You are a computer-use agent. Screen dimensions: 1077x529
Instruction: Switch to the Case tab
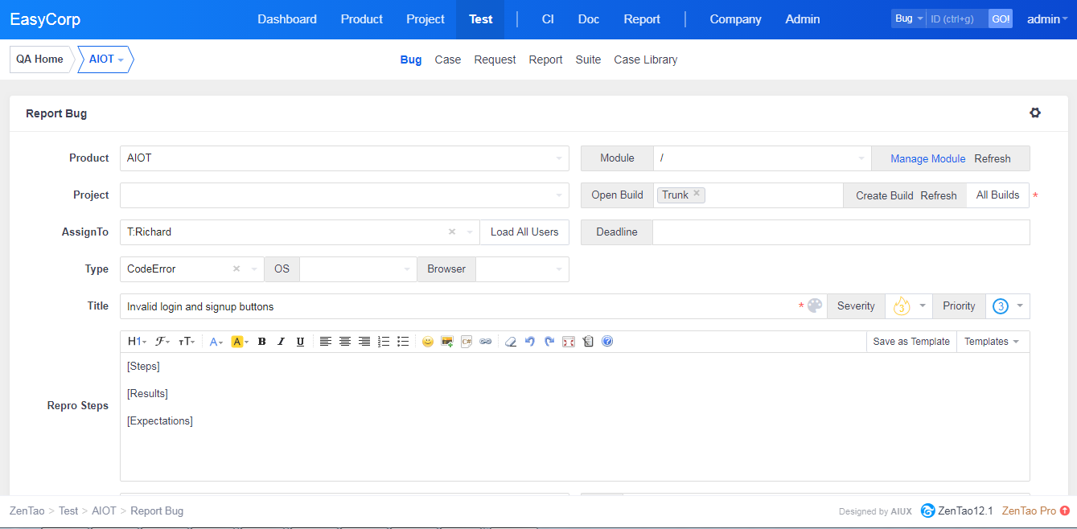448,59
